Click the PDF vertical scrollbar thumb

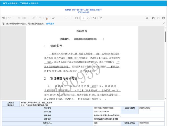coord(165,37)
